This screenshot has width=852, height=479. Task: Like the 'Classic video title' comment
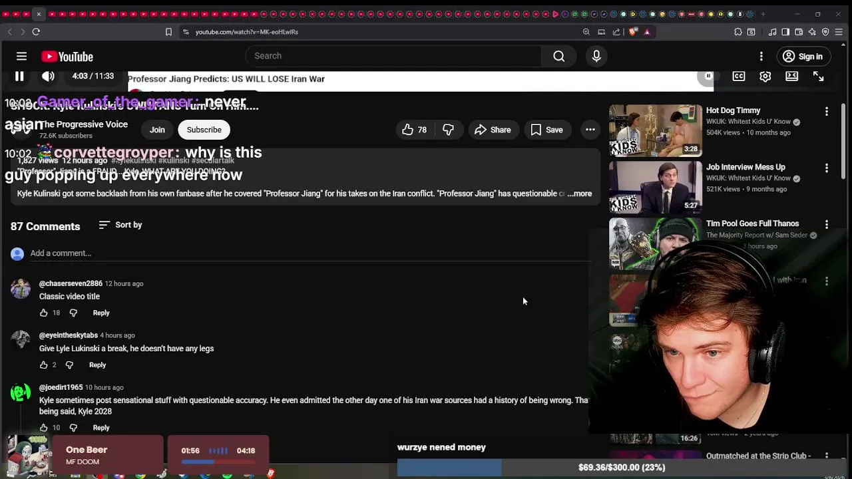pos(44,313)
